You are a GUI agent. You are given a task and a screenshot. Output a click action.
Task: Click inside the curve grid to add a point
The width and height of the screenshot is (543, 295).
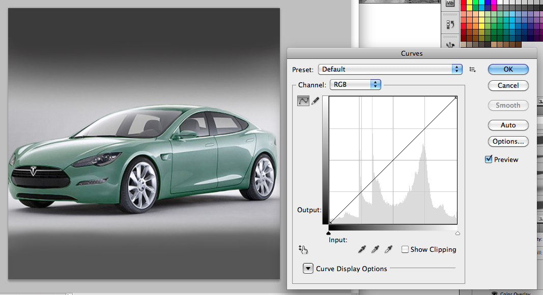393,160
